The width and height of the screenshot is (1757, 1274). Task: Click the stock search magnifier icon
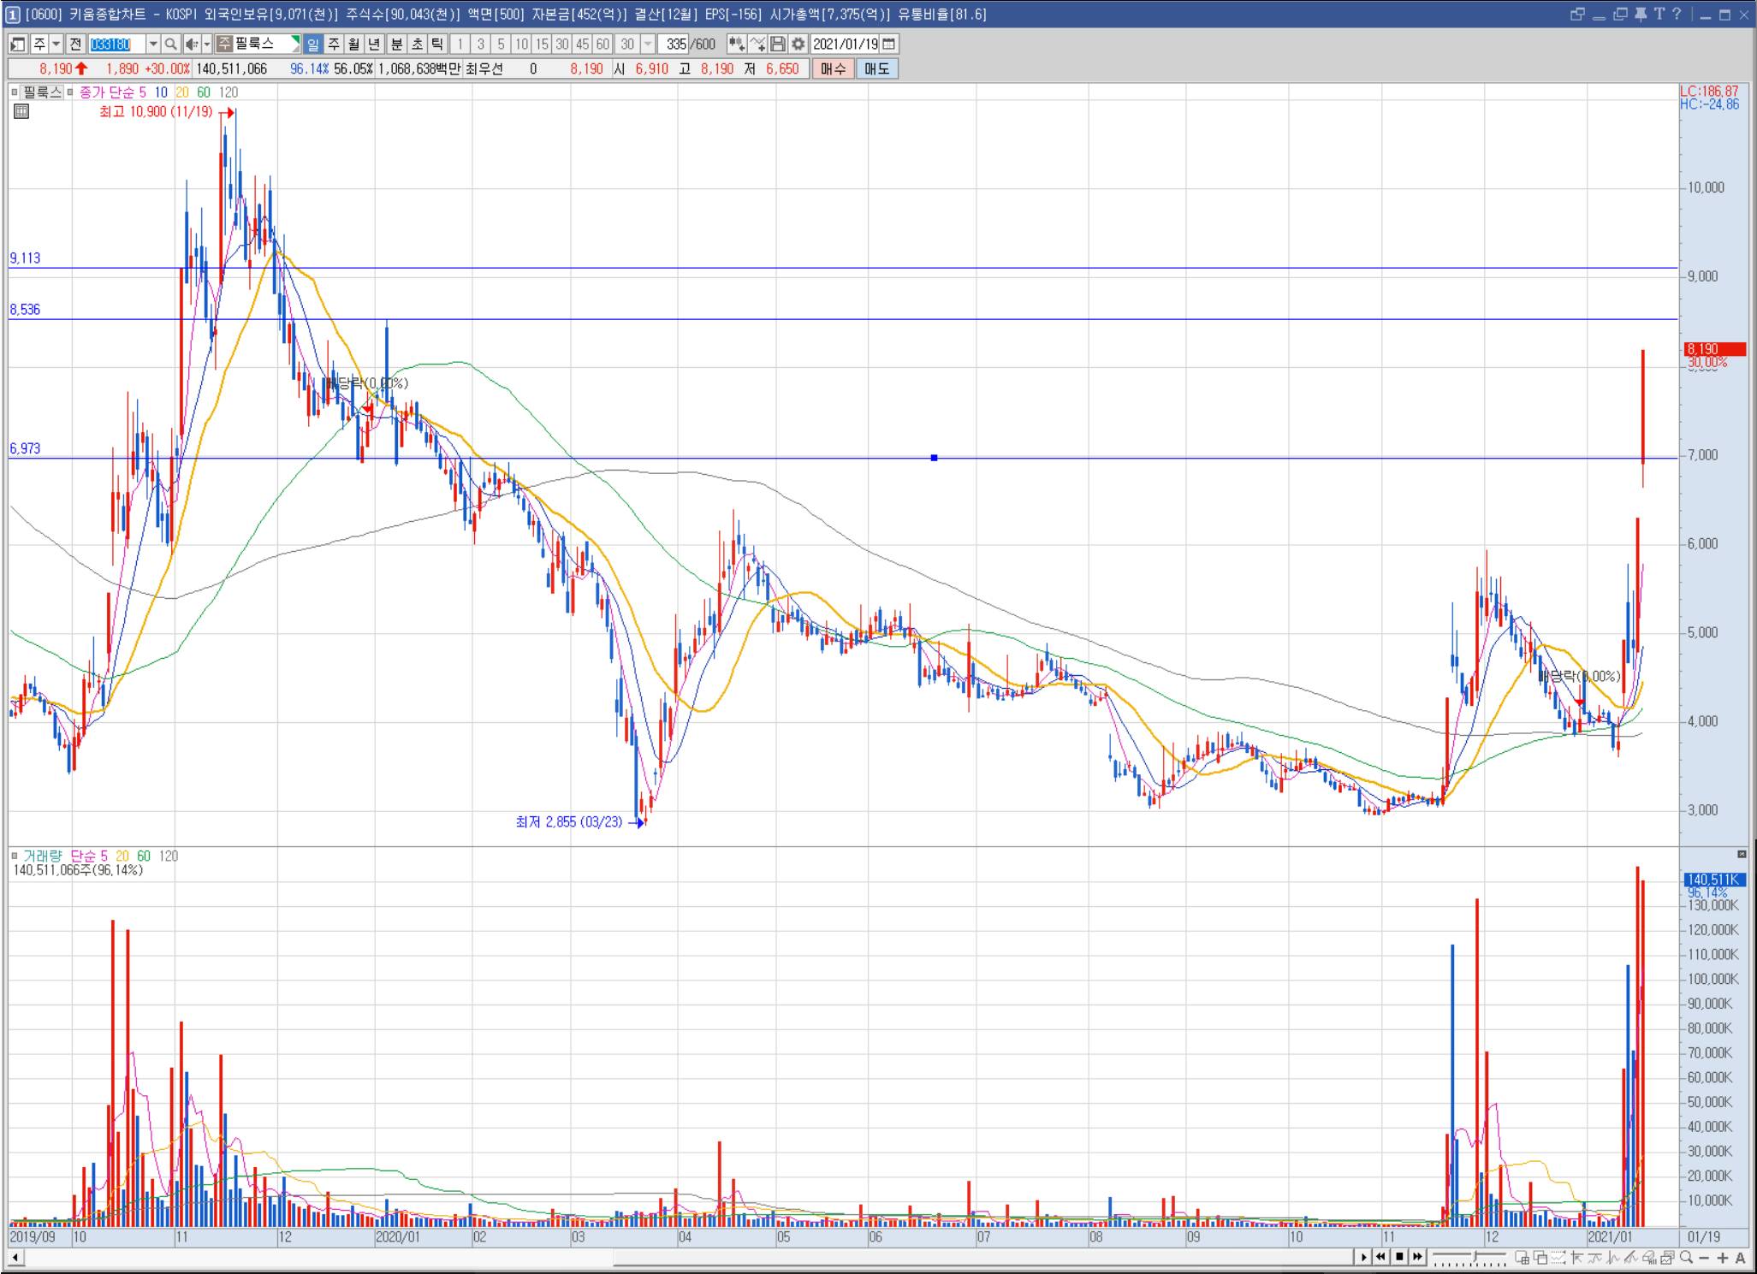[170, 44]
